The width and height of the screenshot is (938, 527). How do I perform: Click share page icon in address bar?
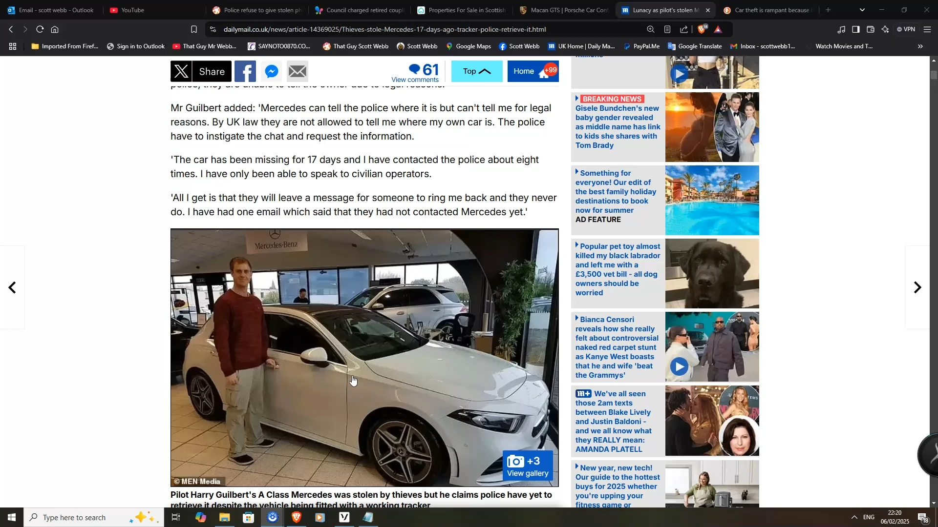pos(684,29)
